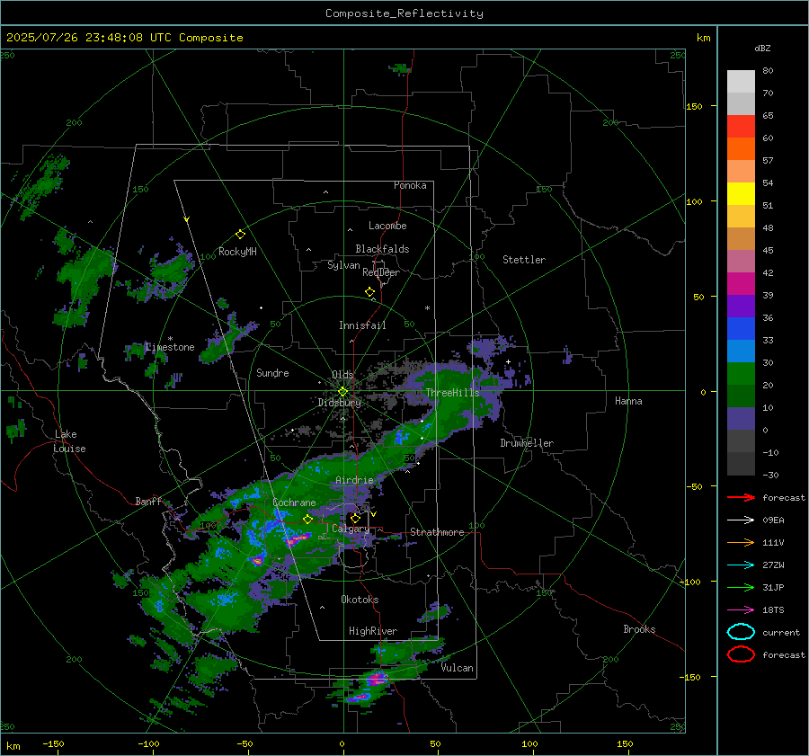Click the Cochrane map label
The height and width of the screenshot is (756, 809).
pyautogui.click(x=294, y=503)
